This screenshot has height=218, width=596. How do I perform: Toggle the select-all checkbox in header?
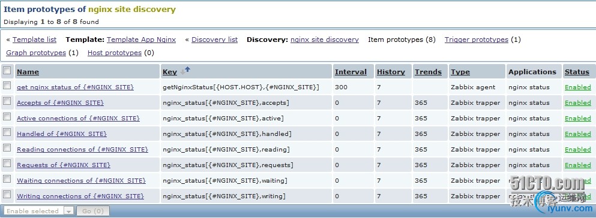[7, 70]
